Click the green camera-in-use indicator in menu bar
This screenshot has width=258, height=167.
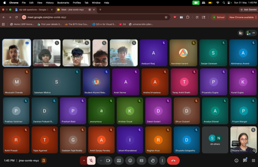(x=196, y=3)
